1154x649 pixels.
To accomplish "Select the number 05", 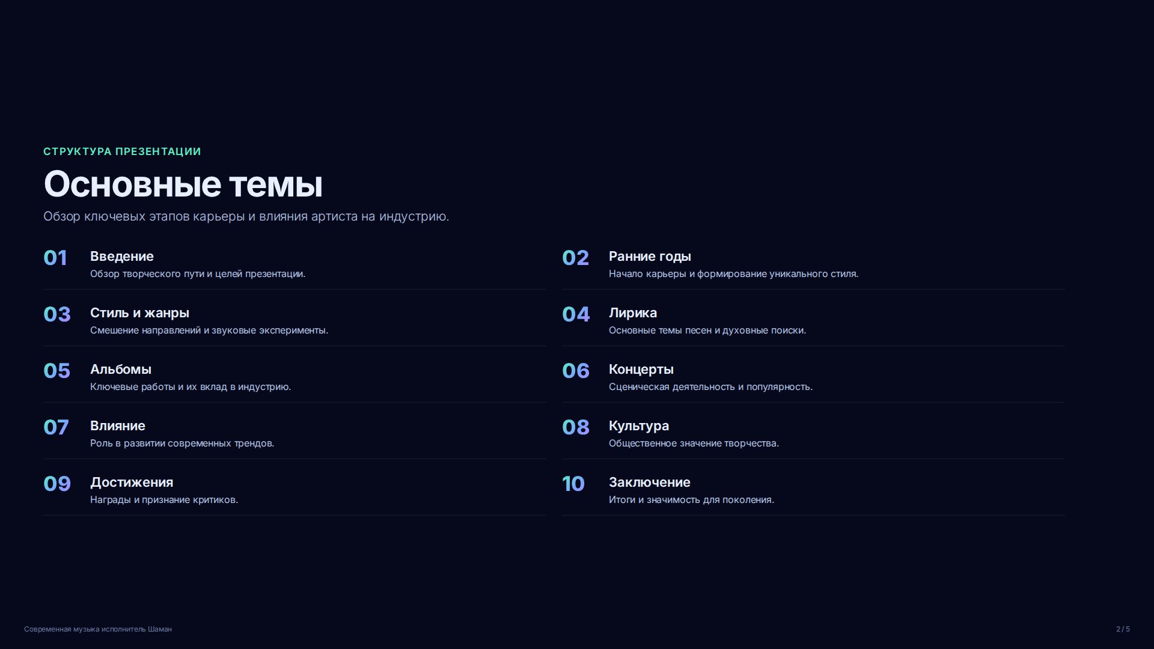I will click(x=57, y=371).
